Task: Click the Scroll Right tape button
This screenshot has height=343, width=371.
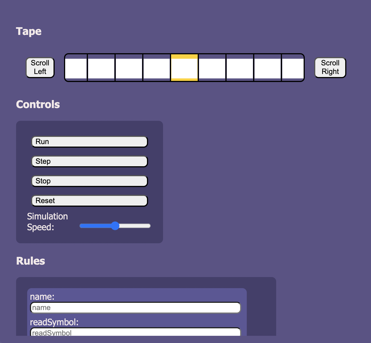Action: [x=330, y=68]
